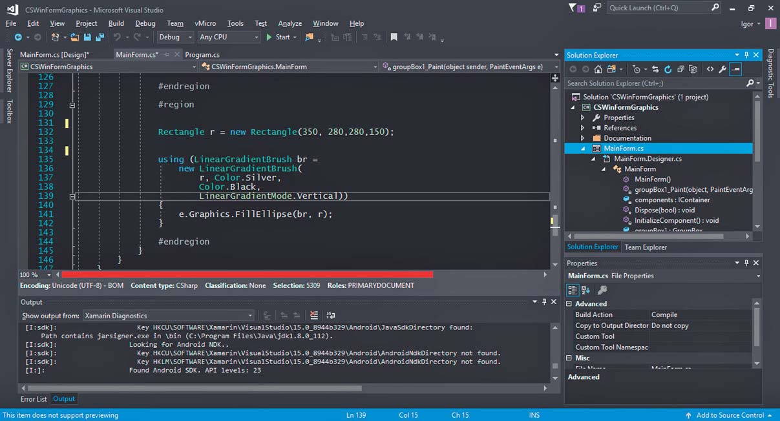The width and height of the screenshot is (780, 421).
Task: Open the Build menu
Action: click(x=116, y=23)
